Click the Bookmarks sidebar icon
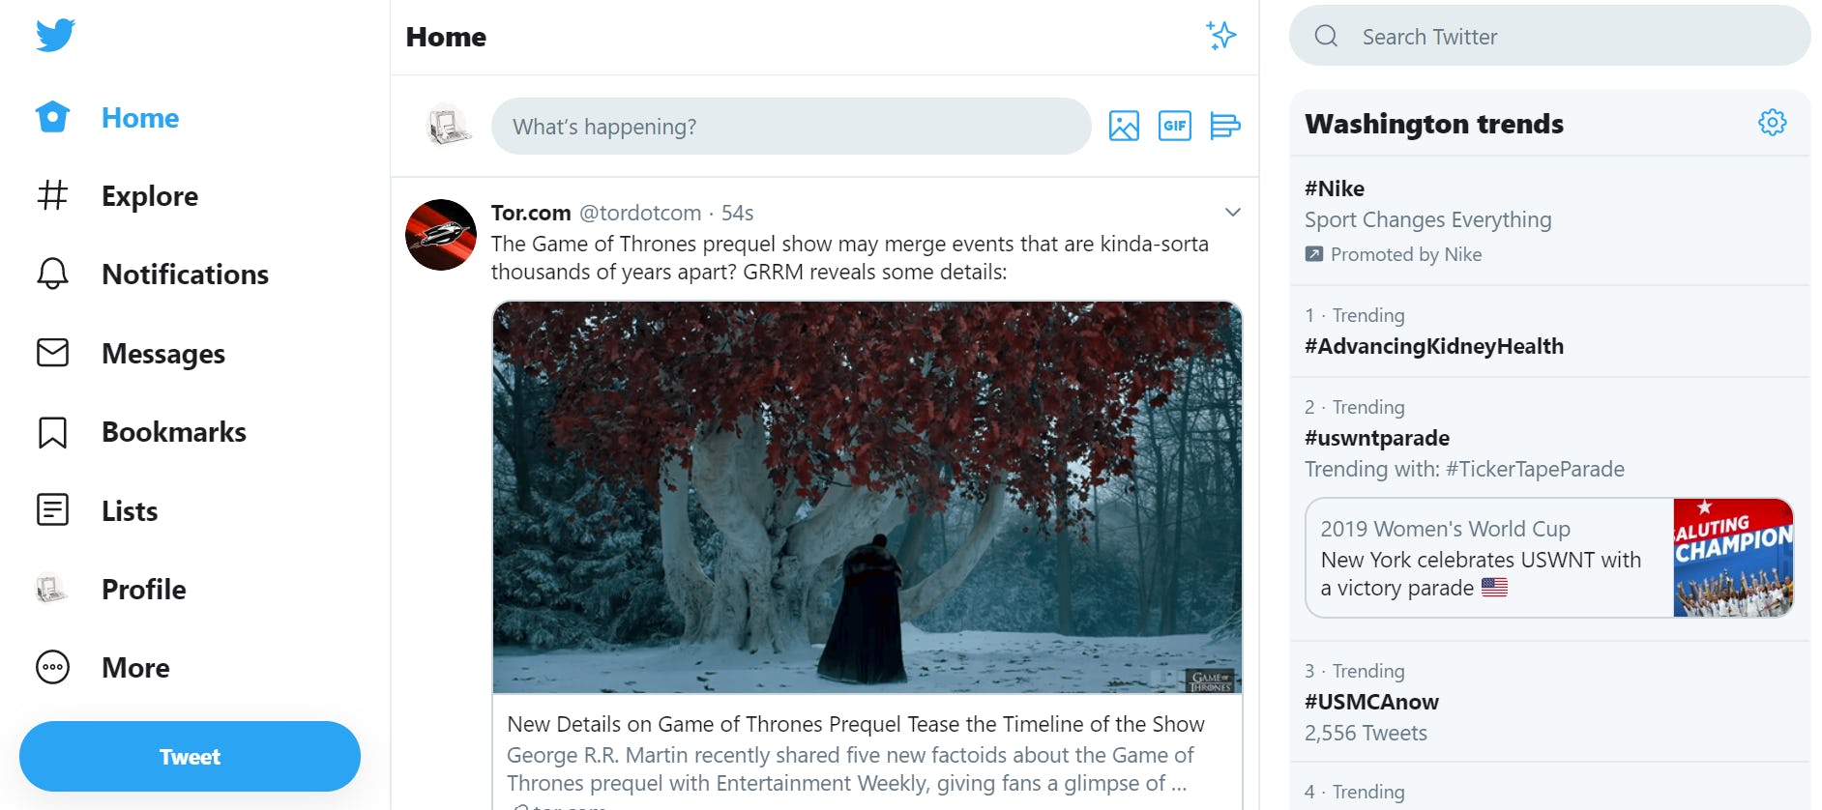Screen dimensions: 1822x810 coord(51,432)
